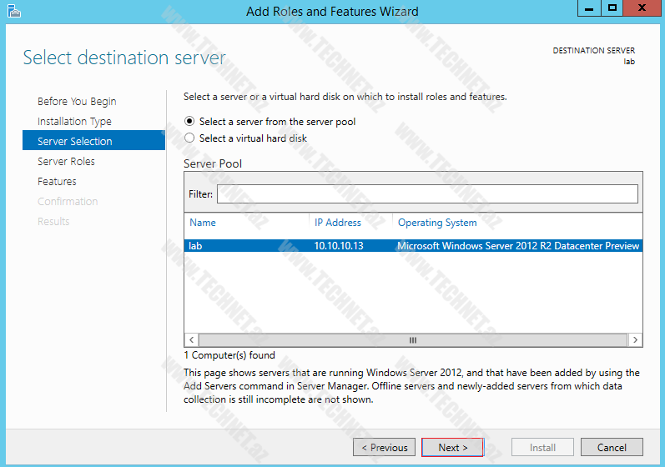Sort server pool by IP Address column
665x467 pixels.
pyautogui.click(x=338, y=223)
